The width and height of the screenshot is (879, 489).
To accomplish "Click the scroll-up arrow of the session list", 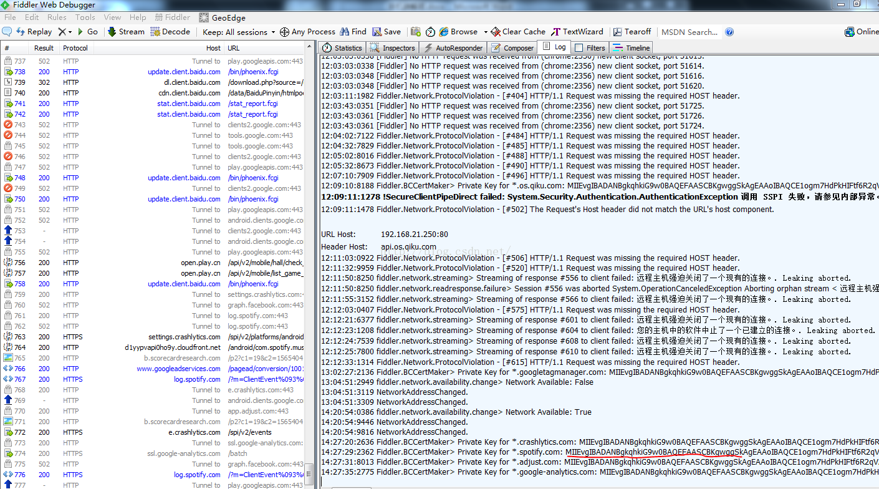I will pos(309,47).
